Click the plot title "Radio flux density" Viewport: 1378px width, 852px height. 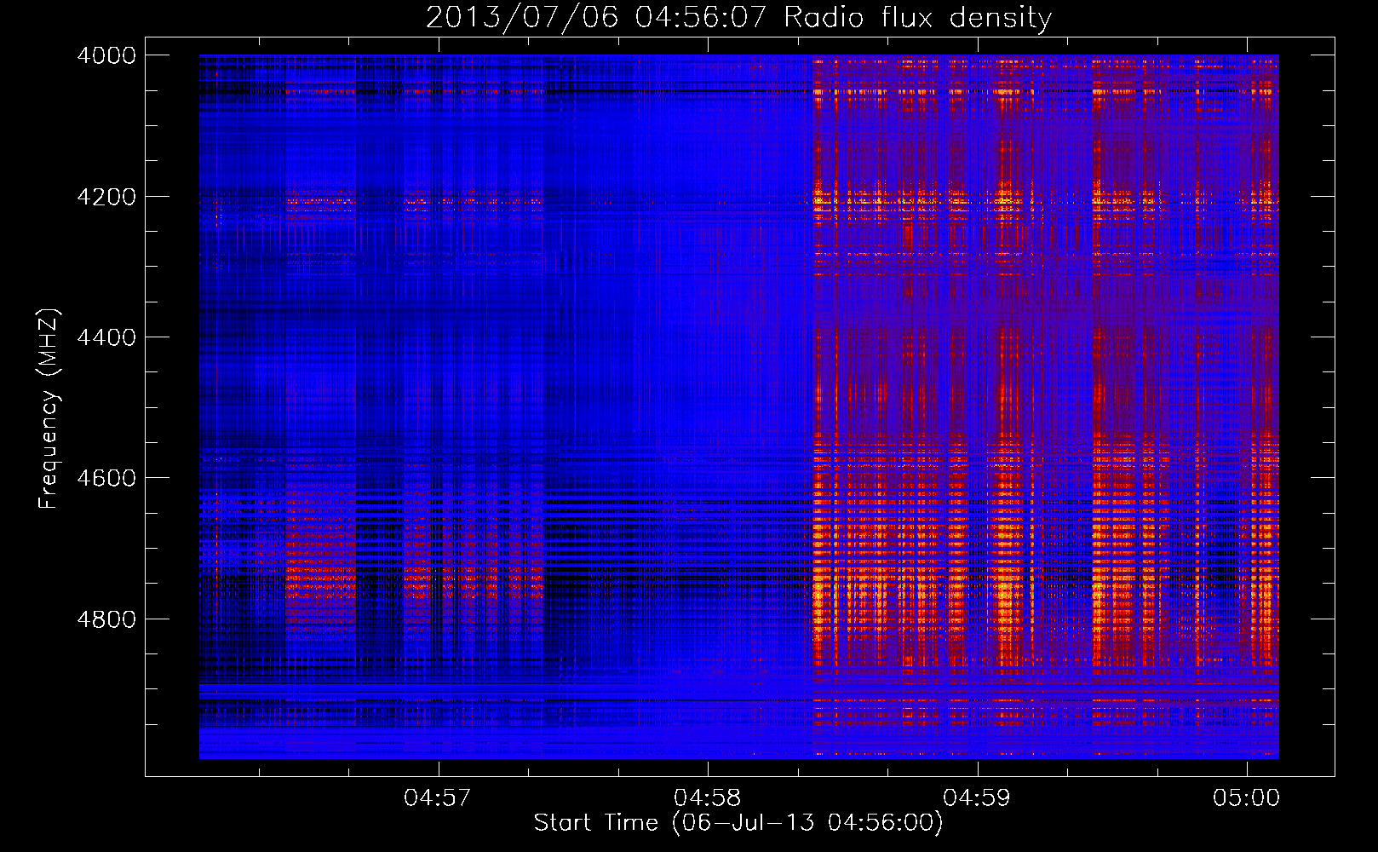738,17
